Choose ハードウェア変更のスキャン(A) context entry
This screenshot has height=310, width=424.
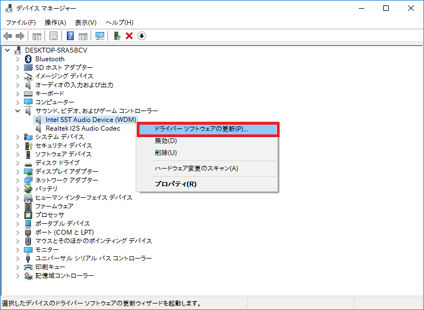click(207, 169)
